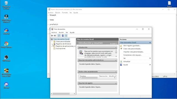Screen dimensions: 177x99
Task: Open the Nuevo file on desktop
Action: (x=169, y=4)
